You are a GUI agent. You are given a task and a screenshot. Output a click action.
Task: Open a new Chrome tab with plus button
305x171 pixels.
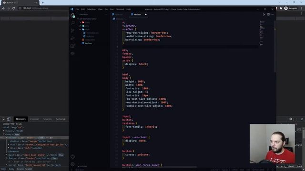[43, 3]
